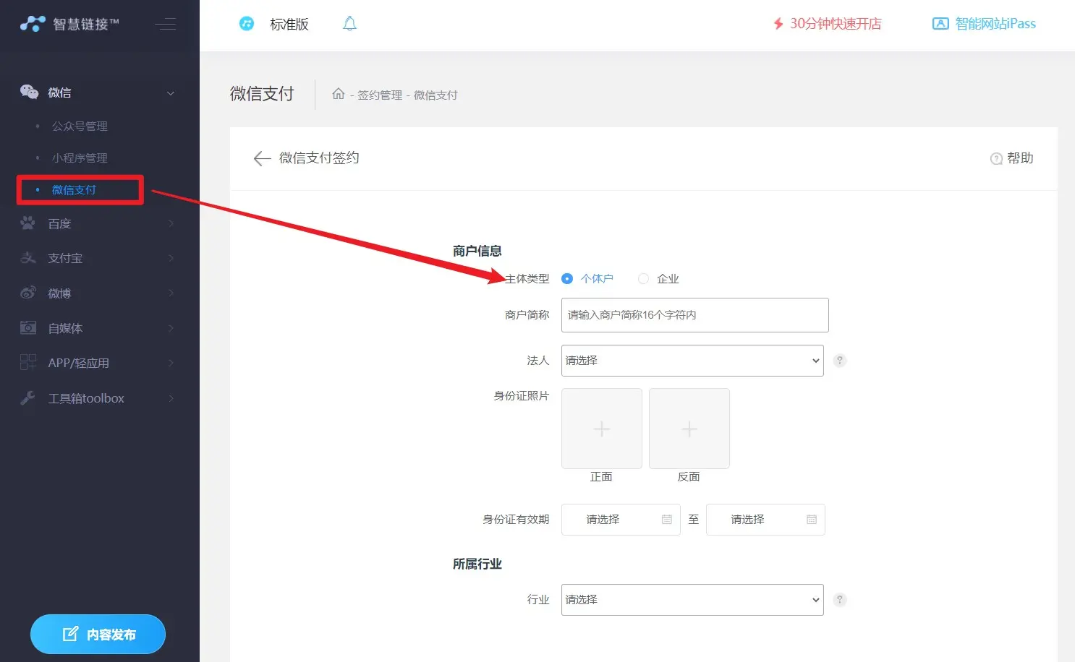Open 小程序管理 in the sidebar
Viewport: 1075px width, 662px height.
(80, 158)
